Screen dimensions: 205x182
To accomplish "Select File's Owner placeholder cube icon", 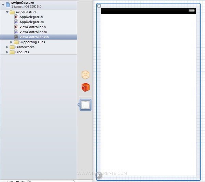I will pos(85,75).
